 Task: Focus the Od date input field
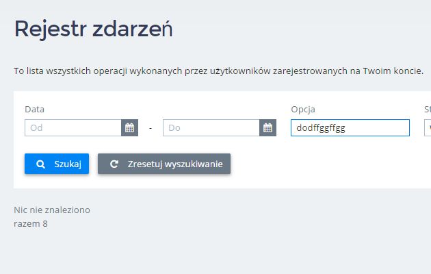pos(73,127)
